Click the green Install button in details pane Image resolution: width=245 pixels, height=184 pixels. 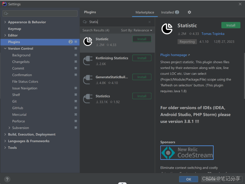point(231,25)
